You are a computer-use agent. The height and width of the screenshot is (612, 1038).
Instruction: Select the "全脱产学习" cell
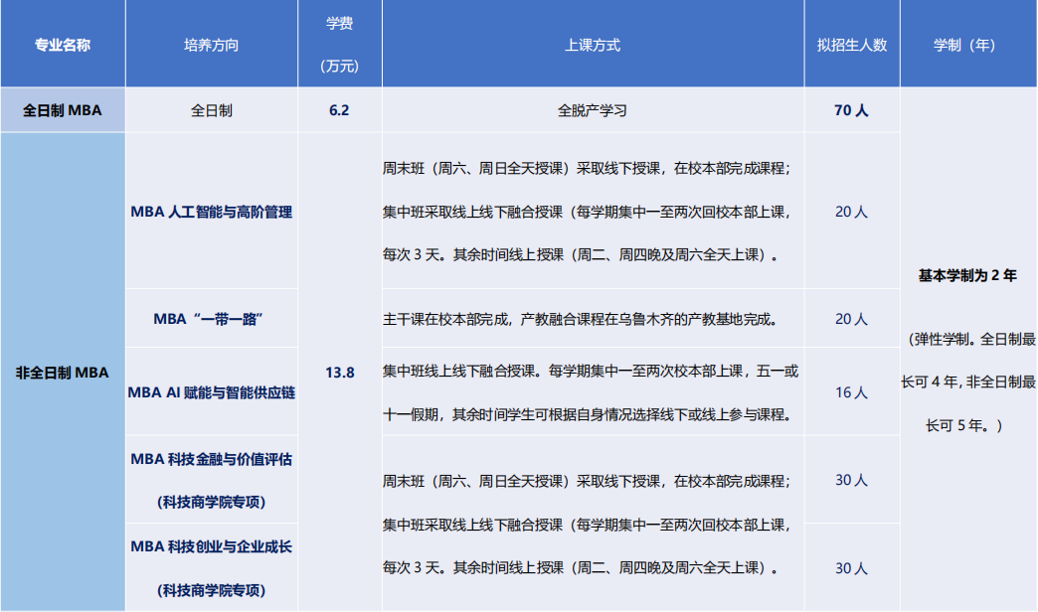[x=593, y=110]
